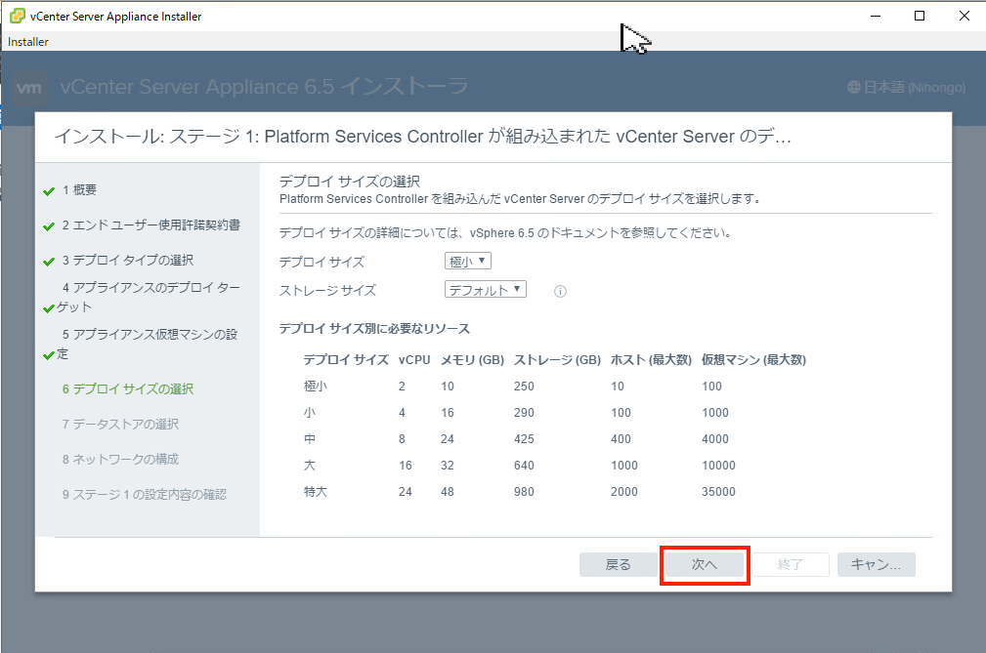Viewport: 986px width, 653px height.
Task: Open the デプロイ サイズ dropdown showing 極小
Action: (467, 261)
